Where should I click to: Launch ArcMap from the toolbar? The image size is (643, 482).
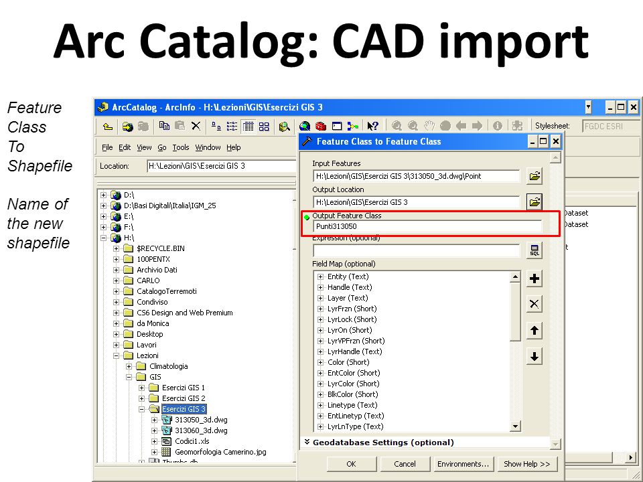pos(305,126)
